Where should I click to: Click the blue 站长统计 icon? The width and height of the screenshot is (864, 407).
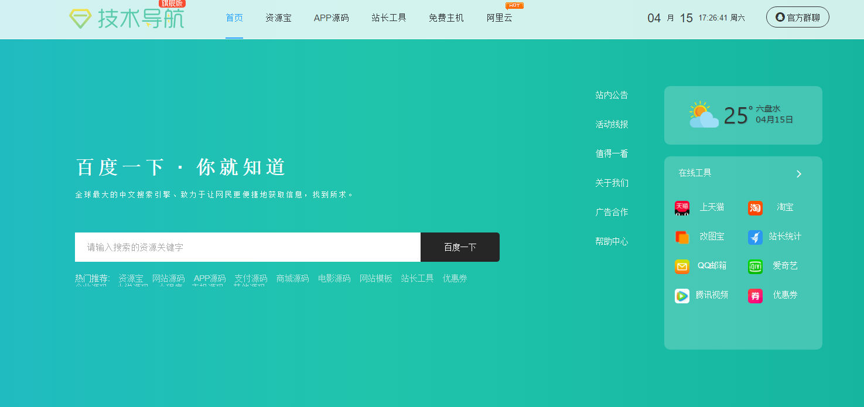tap(755, 237)
